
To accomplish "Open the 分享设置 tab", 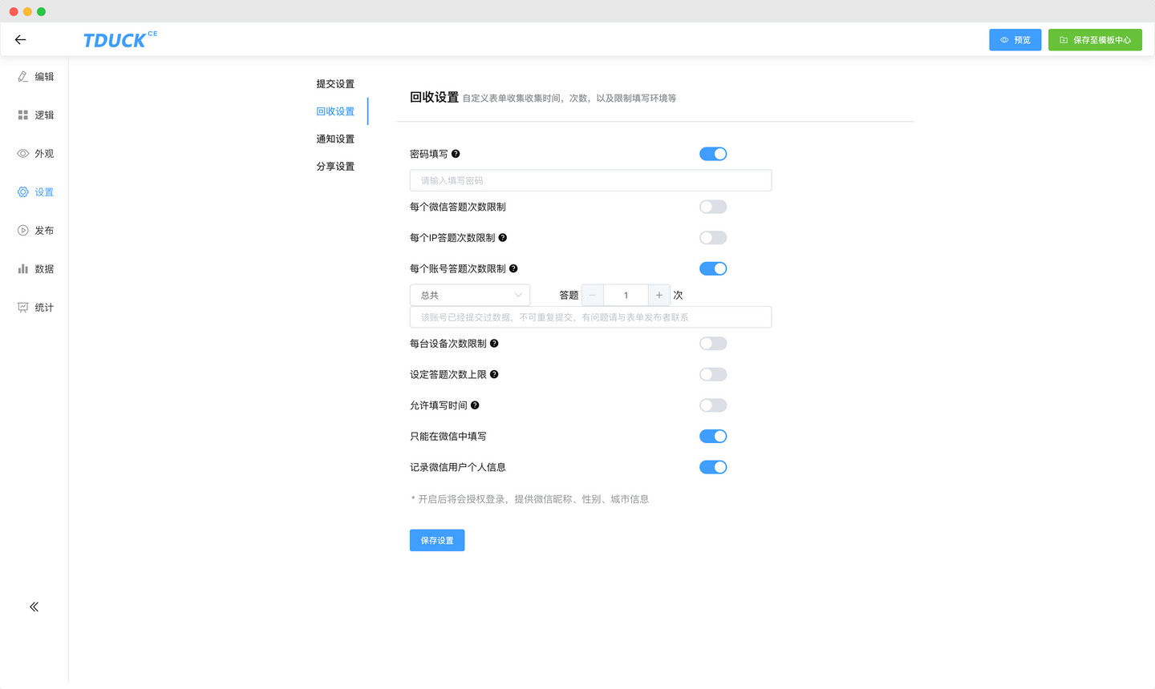I will [335, 166].
